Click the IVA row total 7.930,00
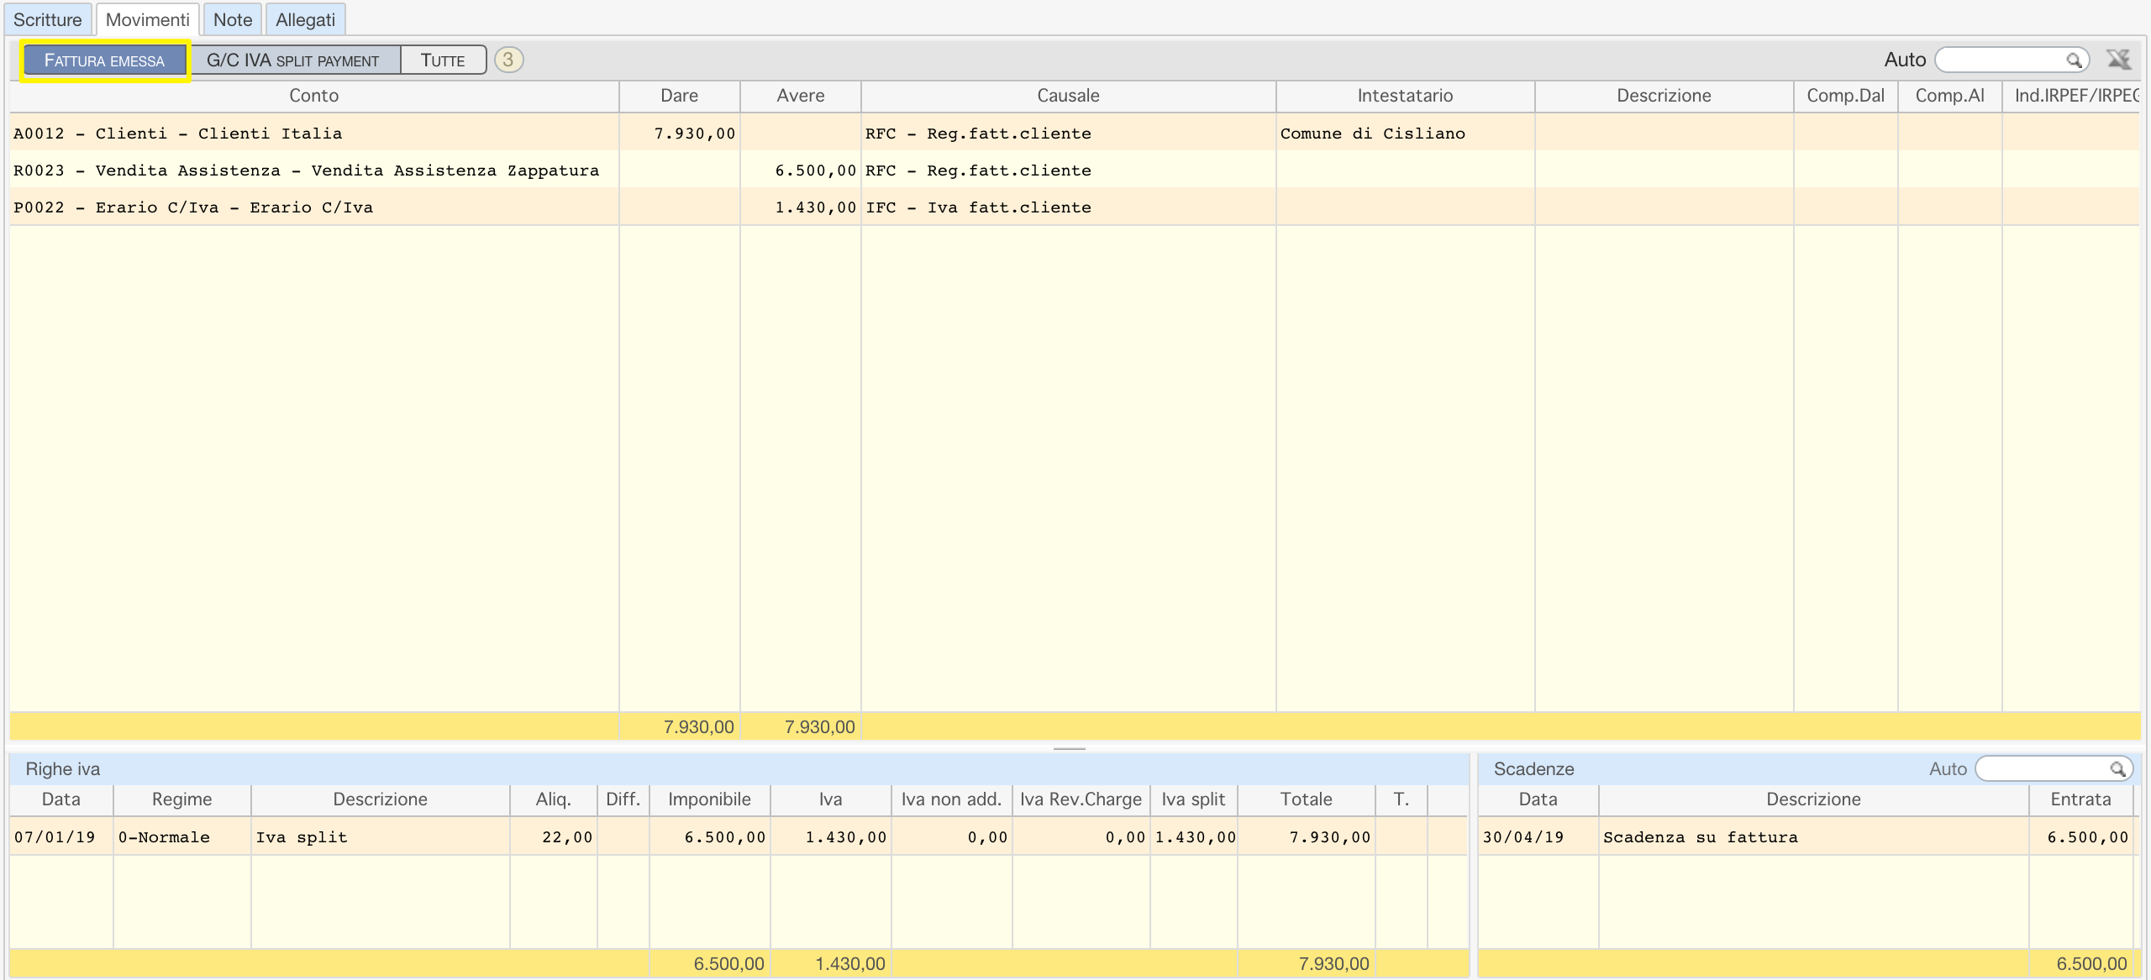 pos(1330,837)
